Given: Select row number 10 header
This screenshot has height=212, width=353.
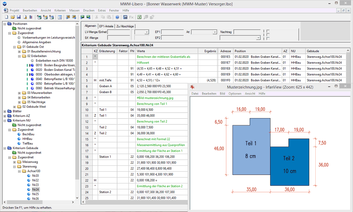Looking at the screenshot, I should pos(87,110).
